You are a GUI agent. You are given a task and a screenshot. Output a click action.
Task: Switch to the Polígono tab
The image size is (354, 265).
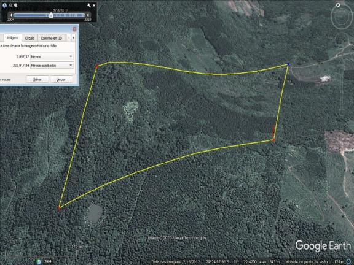click(12, 38)
